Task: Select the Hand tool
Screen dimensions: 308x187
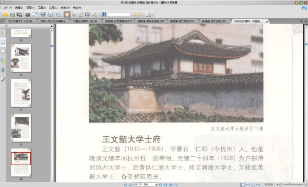Action: pyautogui.click(x=67, y=14)
